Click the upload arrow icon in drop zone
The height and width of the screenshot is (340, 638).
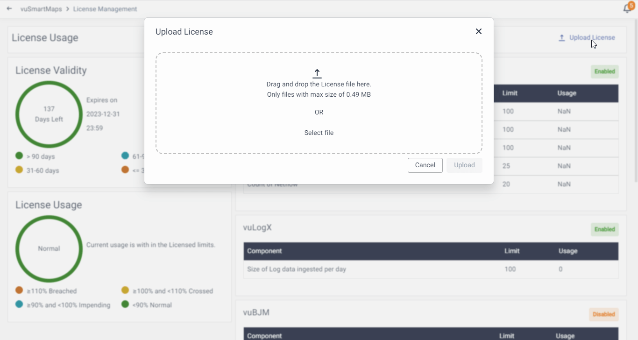click(317, 73)
